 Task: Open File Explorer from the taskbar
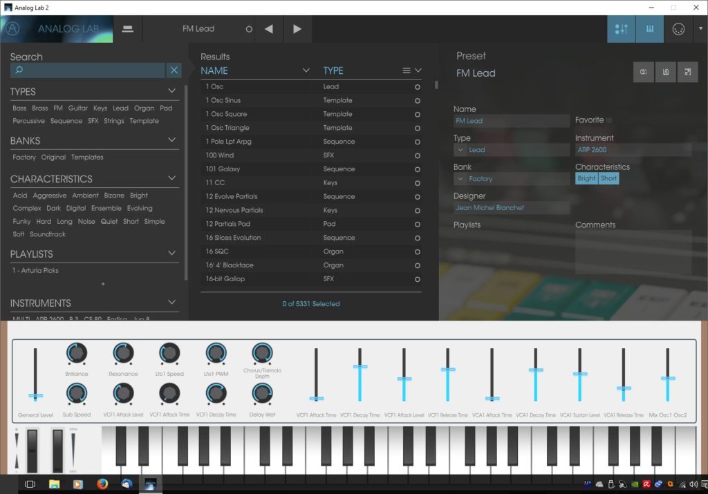(x=54, y=484)
